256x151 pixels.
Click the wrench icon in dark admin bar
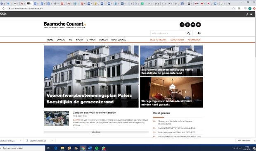point(247,14)
